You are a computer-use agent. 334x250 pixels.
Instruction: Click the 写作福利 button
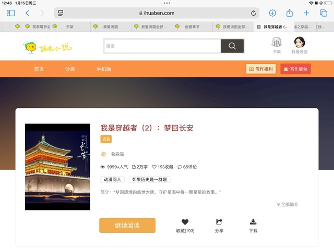[x=260, y=69]
